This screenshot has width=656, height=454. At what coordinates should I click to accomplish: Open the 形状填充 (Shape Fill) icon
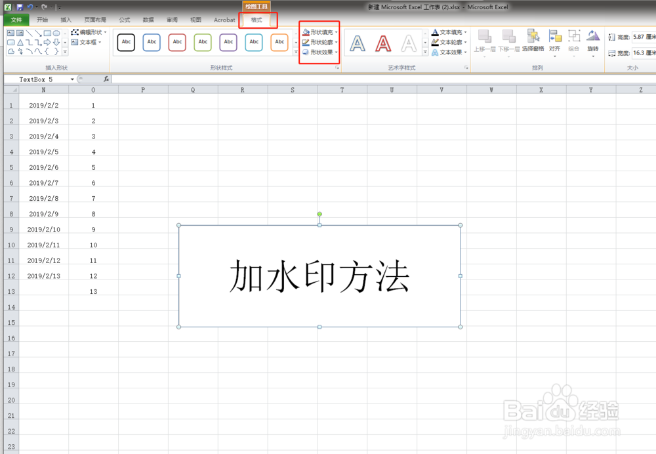[307, 32]
